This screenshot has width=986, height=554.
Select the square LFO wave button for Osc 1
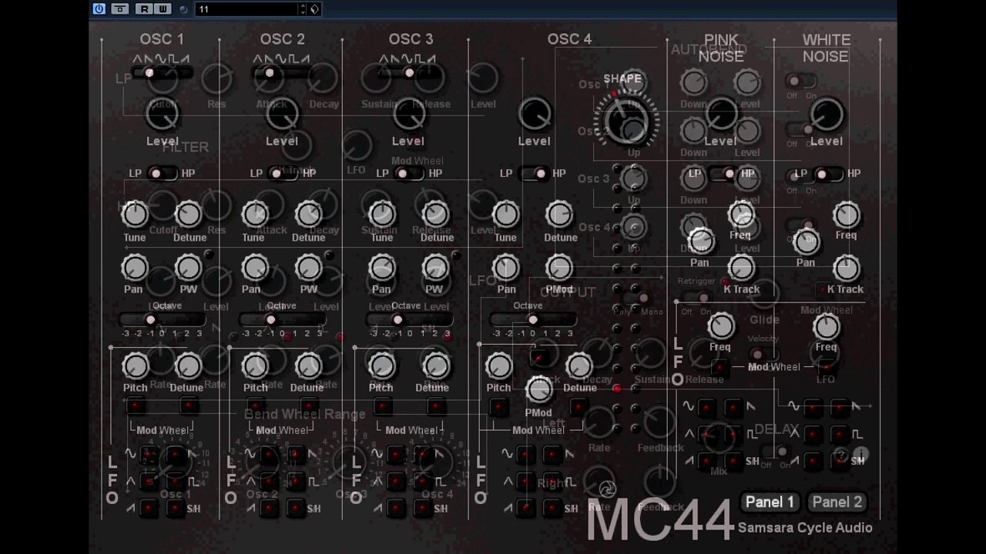[176, 482]
